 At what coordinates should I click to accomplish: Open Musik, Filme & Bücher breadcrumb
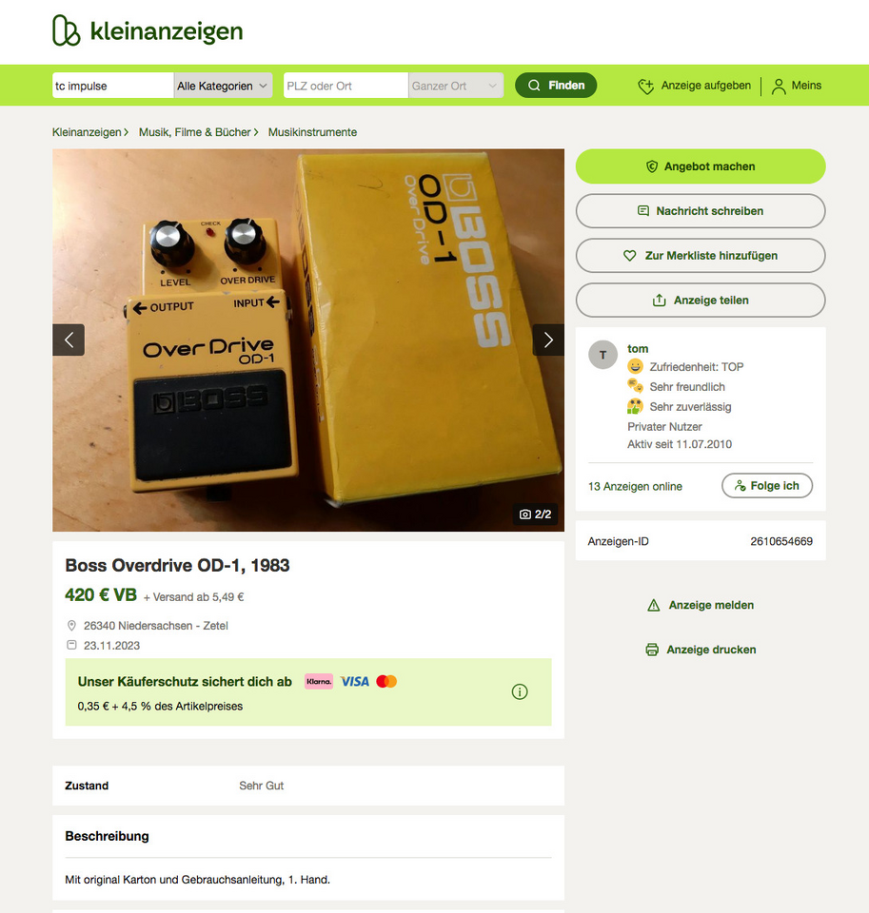click(x=195, y=132)
